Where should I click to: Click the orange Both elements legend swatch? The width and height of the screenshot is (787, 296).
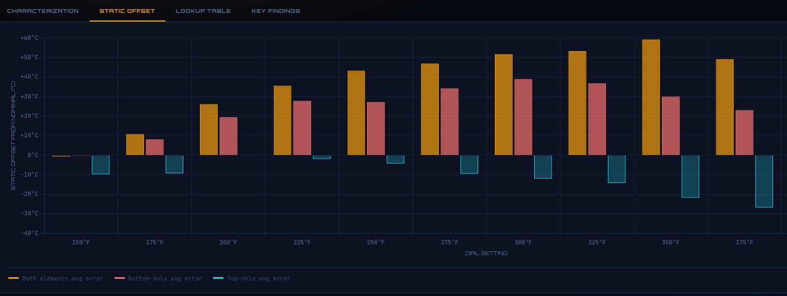point(13,278)
